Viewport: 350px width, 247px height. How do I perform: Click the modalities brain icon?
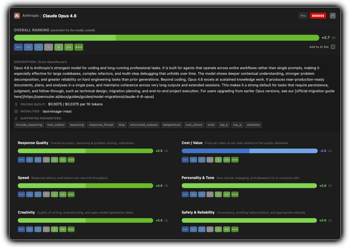(16, 111)
